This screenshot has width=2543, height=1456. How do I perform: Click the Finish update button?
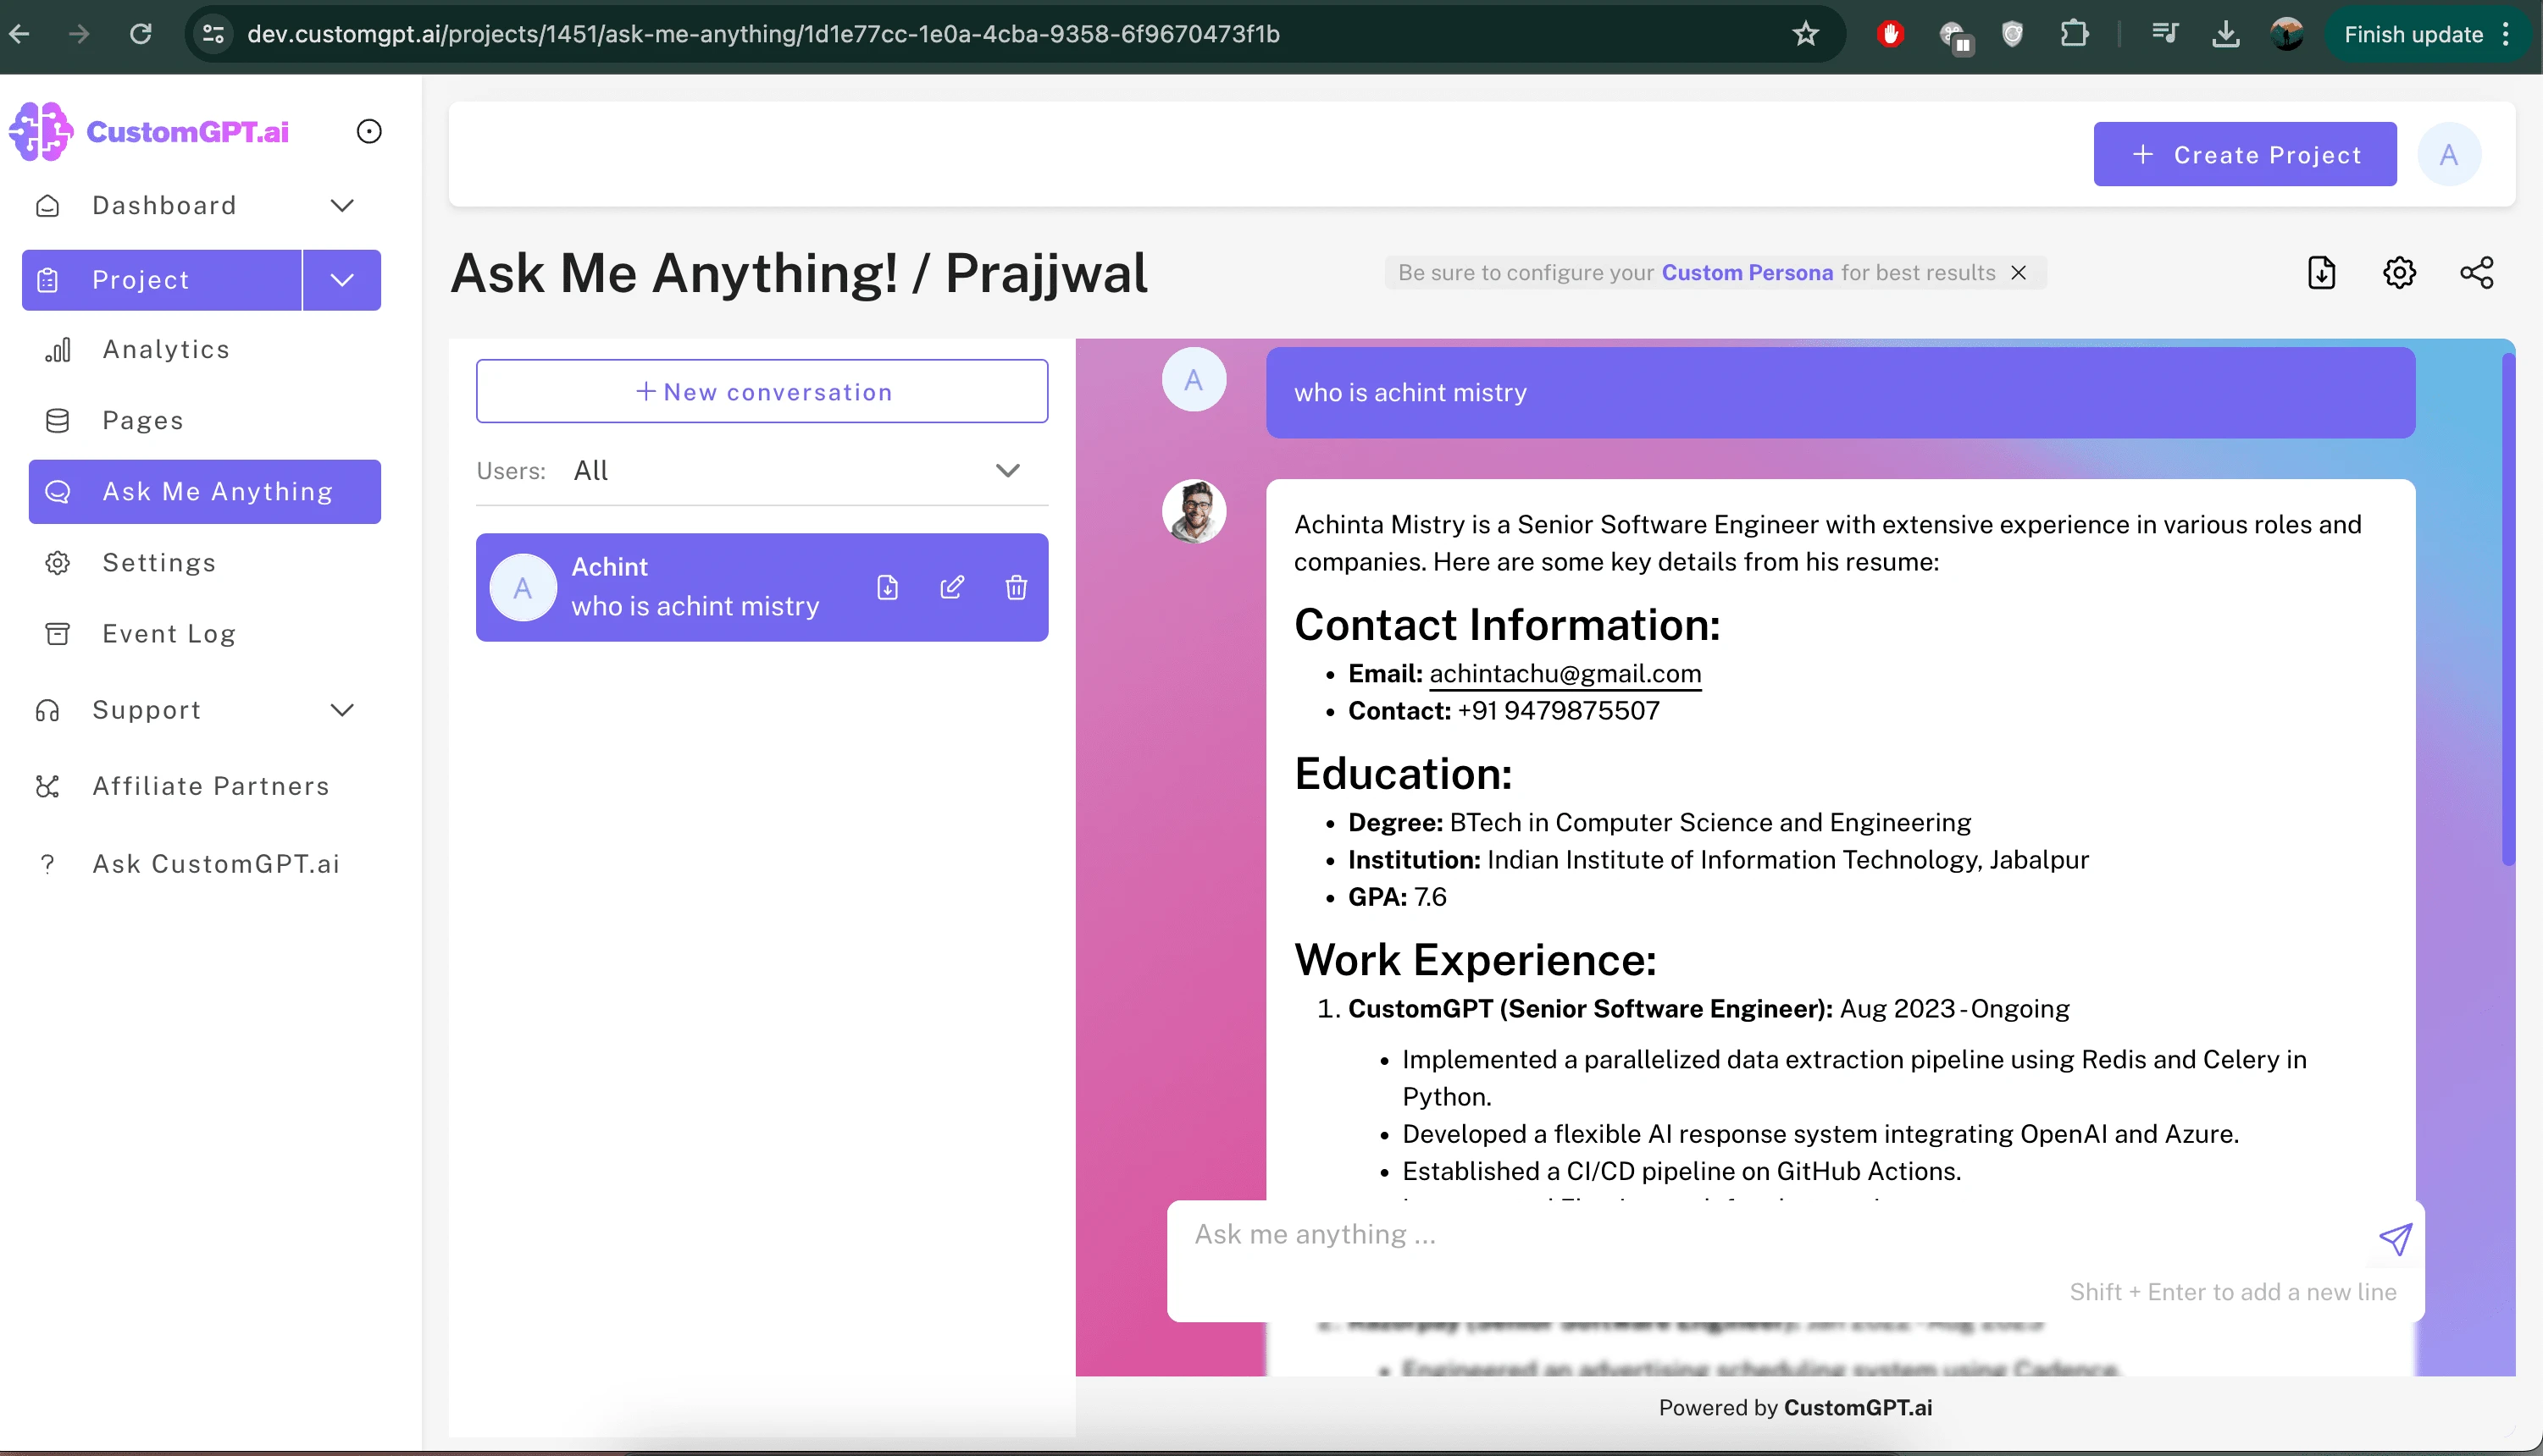click(x=2413, y=34)
